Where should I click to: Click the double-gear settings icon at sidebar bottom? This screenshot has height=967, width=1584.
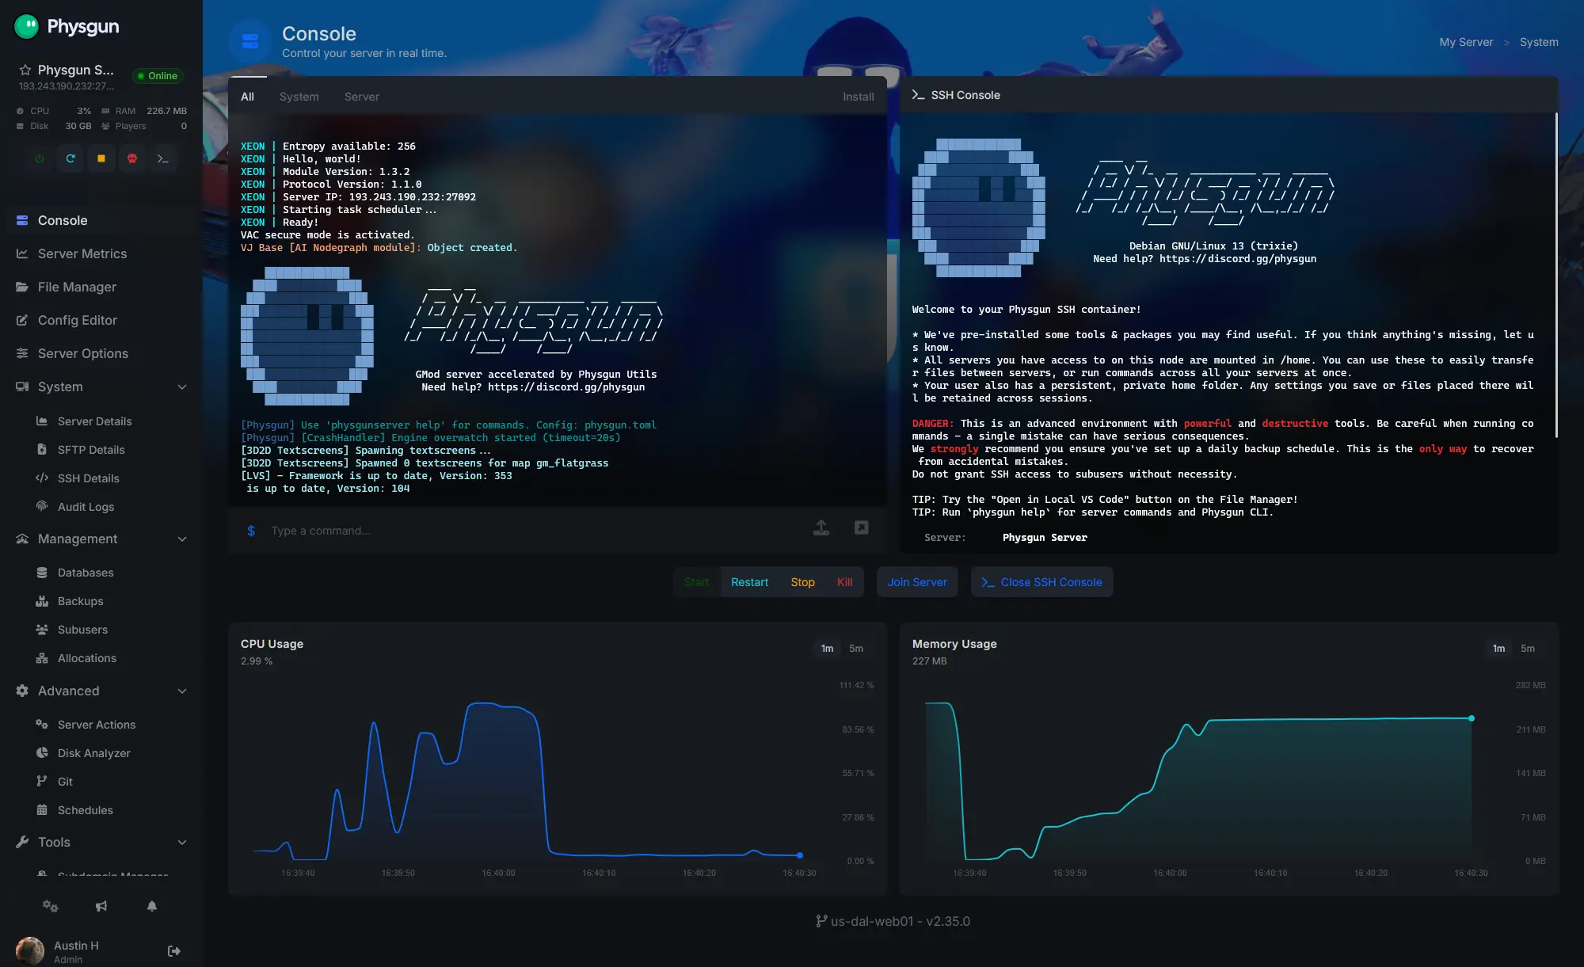[51, 906]
